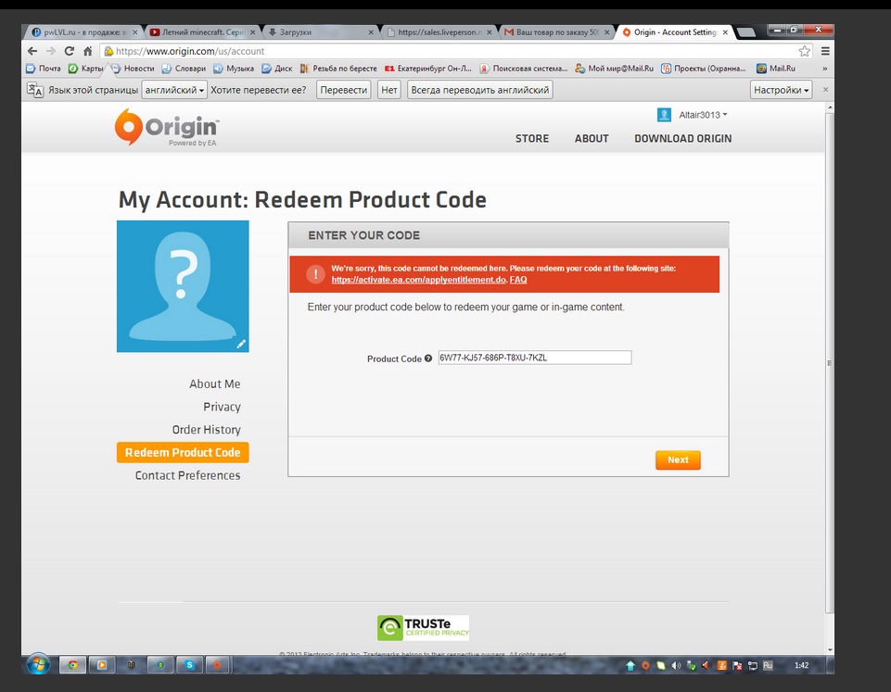Open About Me in the sidebar
Image resolution: width=891 pixels, height=692 pixels.
pos(215,384)
